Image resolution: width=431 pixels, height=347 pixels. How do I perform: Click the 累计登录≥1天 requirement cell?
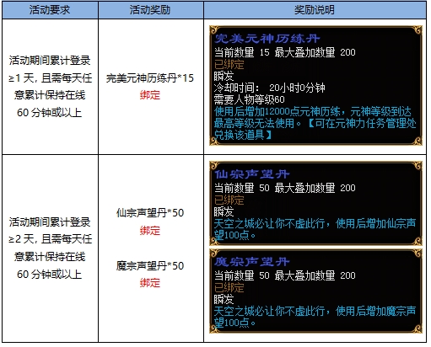pyautogui.click(x=50, y=87)
